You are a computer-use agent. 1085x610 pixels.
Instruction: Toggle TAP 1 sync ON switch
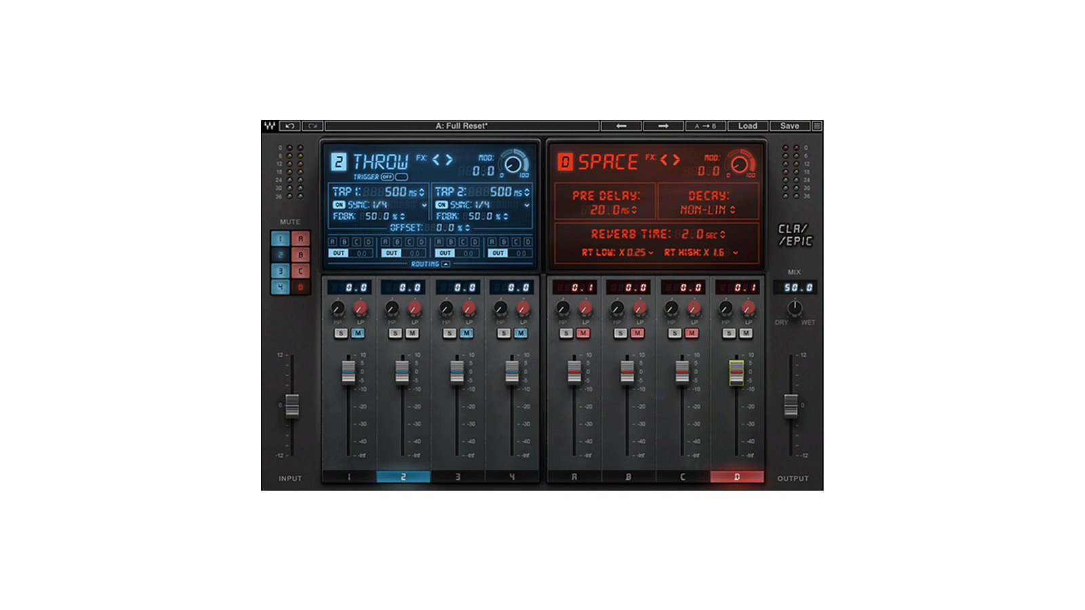[x=339, y=205]
